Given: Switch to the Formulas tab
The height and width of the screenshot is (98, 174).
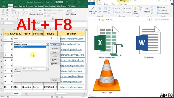Looking at the screenshot, I should [x=29, y=6].
